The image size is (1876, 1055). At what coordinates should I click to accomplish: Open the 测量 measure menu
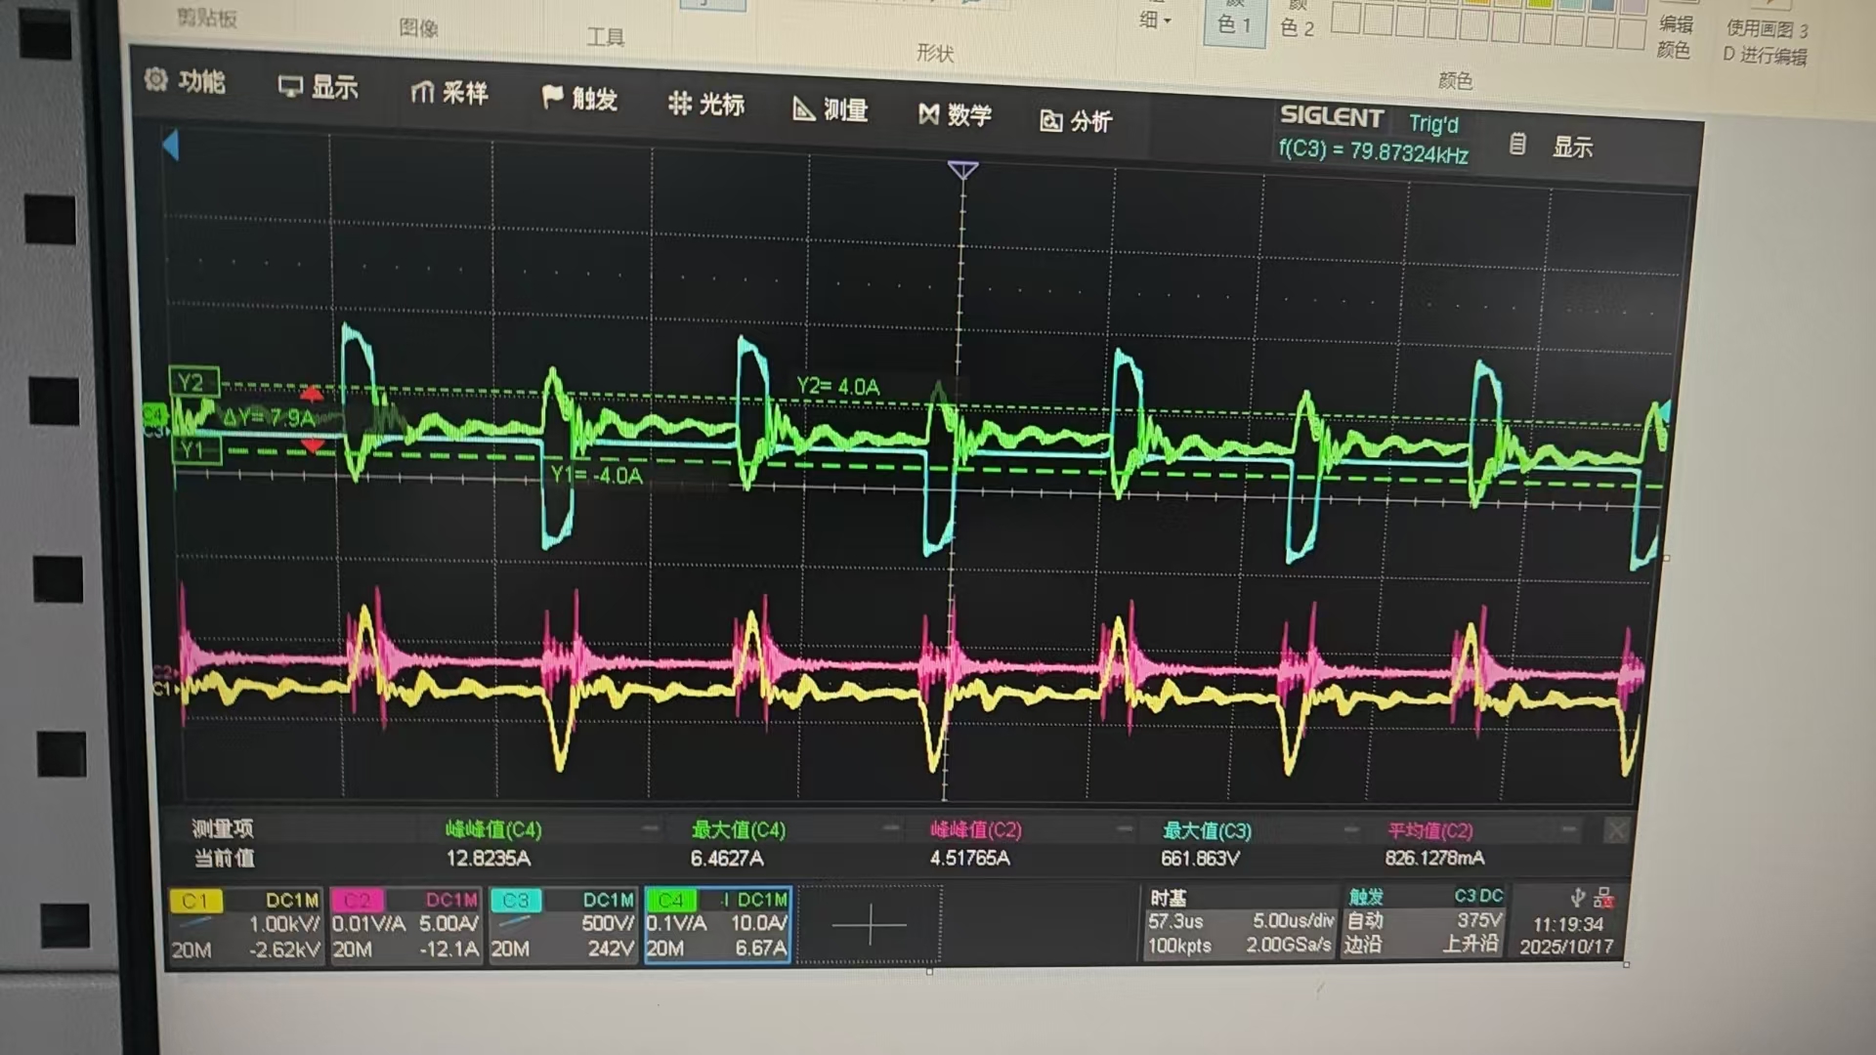(x=831, y=109)
